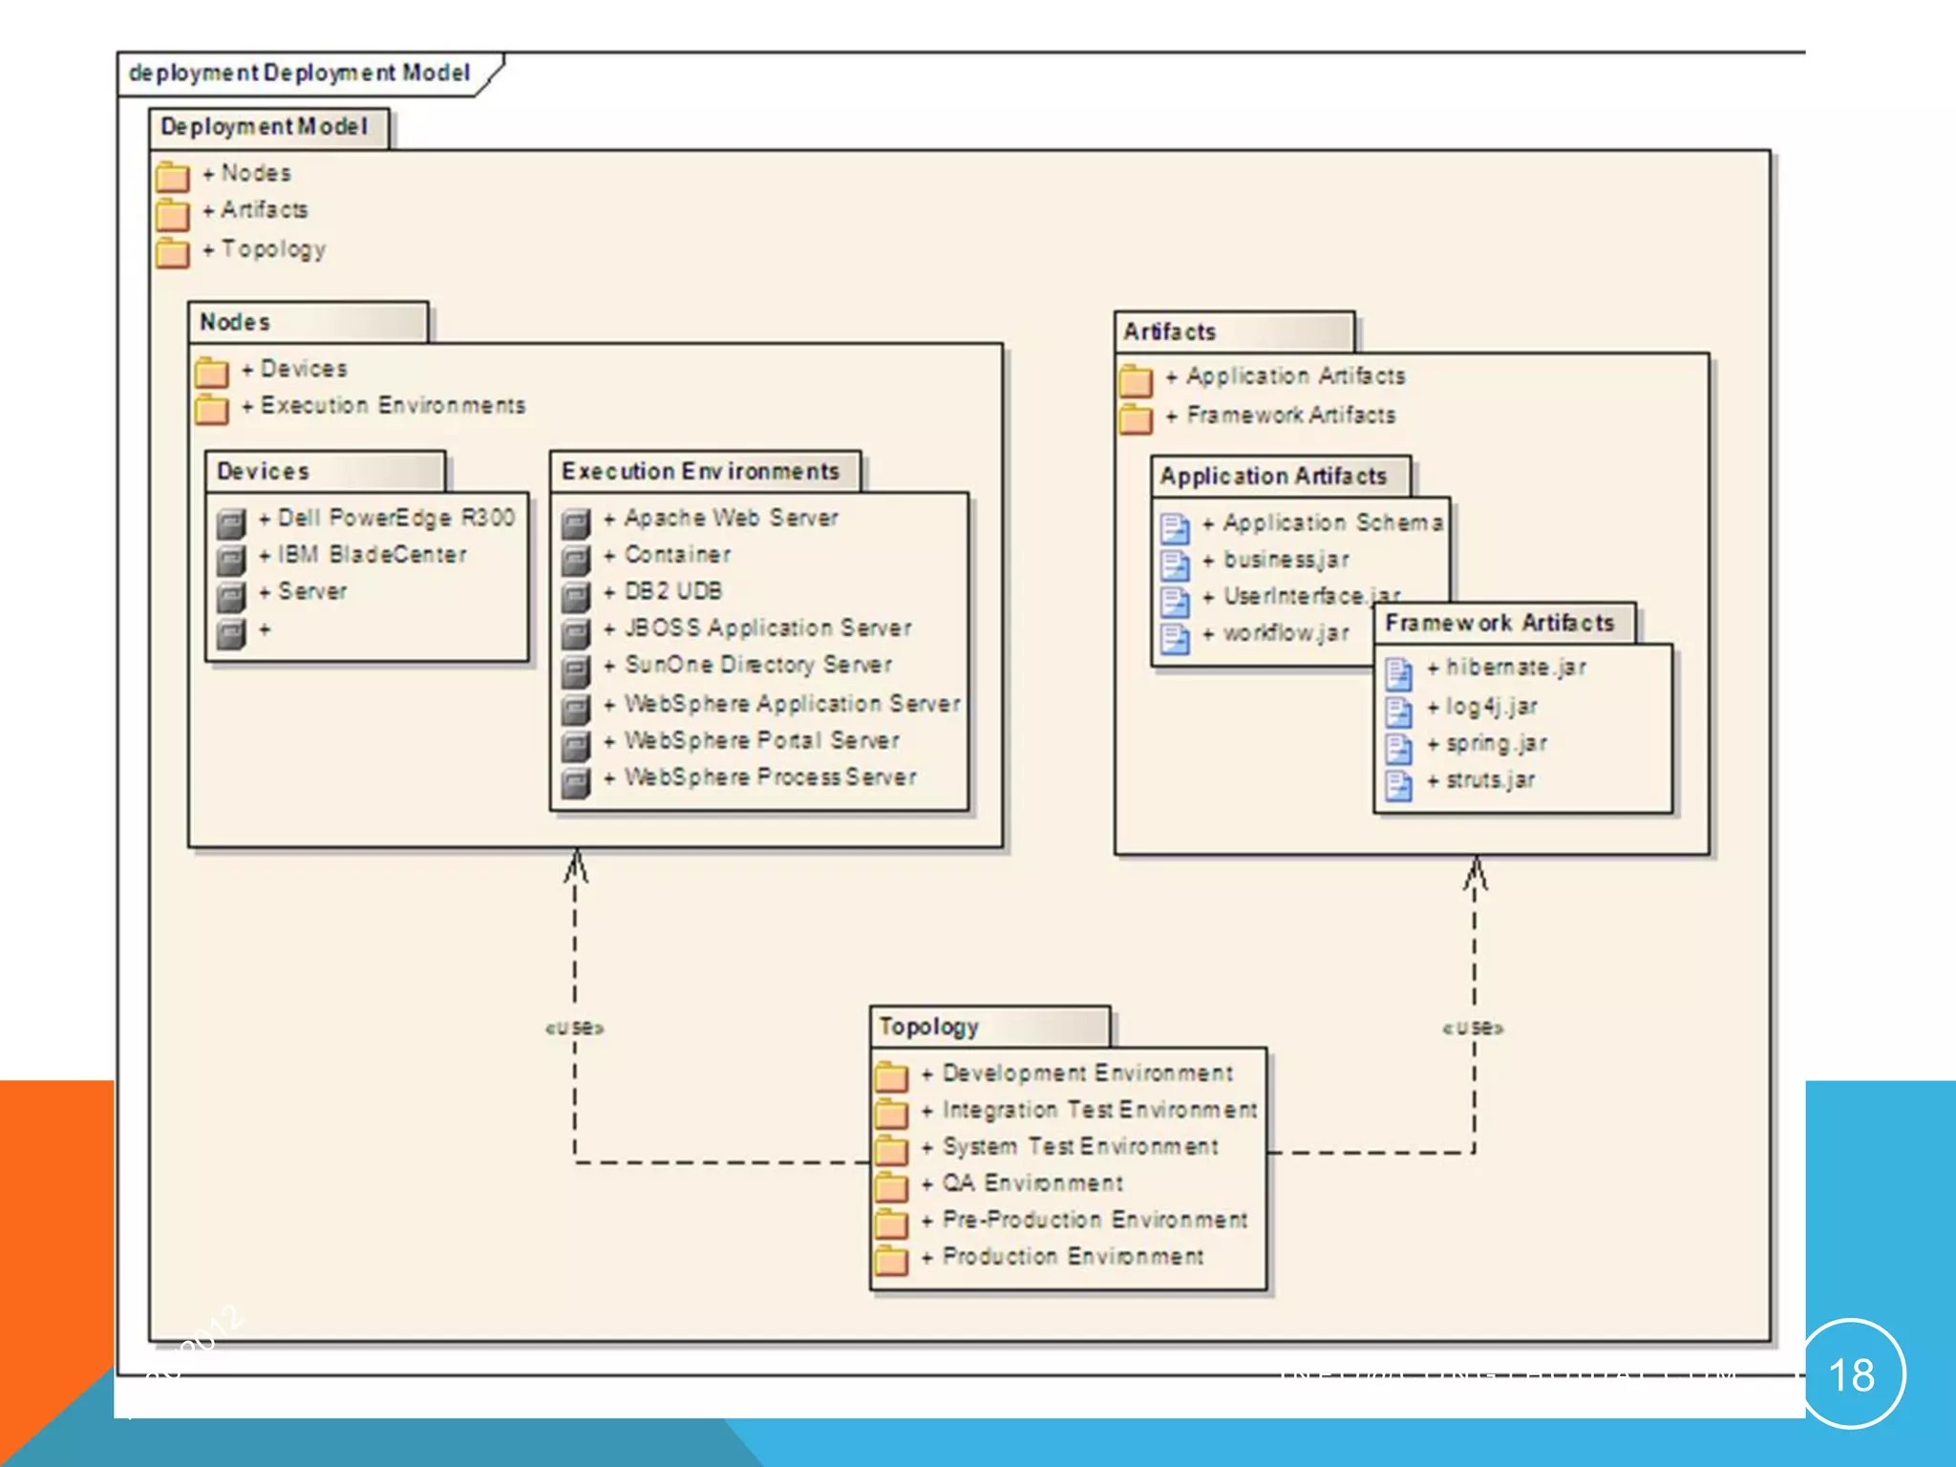This screenshot has height=1467, width=1956.
Task: Click the use label on left dependency arrow
Action: coord(574,1029)
